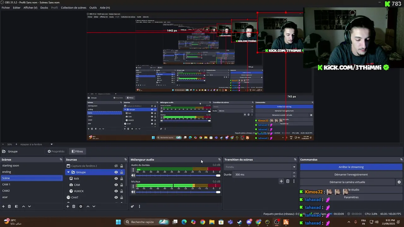
Task: Toggle lock on Groupe source
Action: [x=122, y=172]
